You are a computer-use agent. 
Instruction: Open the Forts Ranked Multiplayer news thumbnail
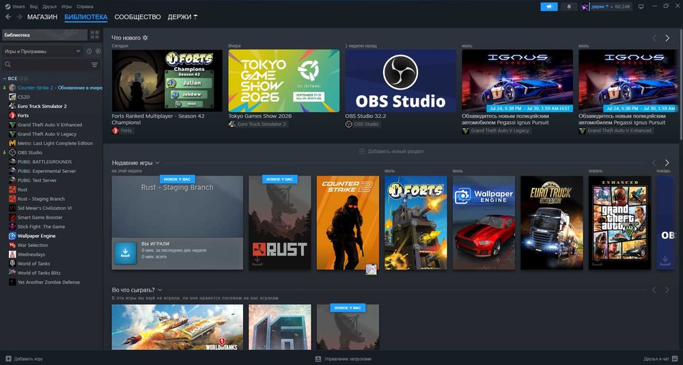coord(167,81)
